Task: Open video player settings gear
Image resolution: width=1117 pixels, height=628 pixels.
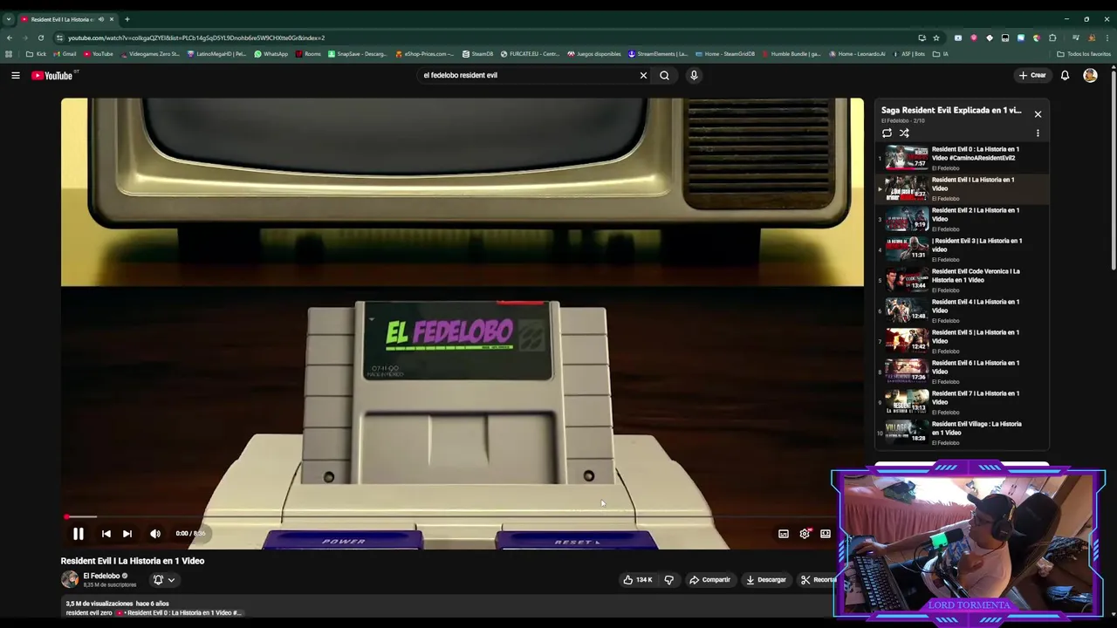Action: tap(805, 534)
